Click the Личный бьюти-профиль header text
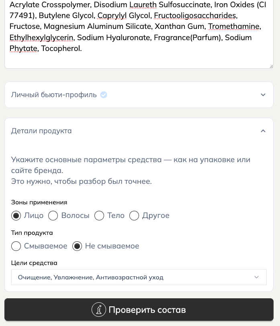Screen dimensions: 280x326 53,95
